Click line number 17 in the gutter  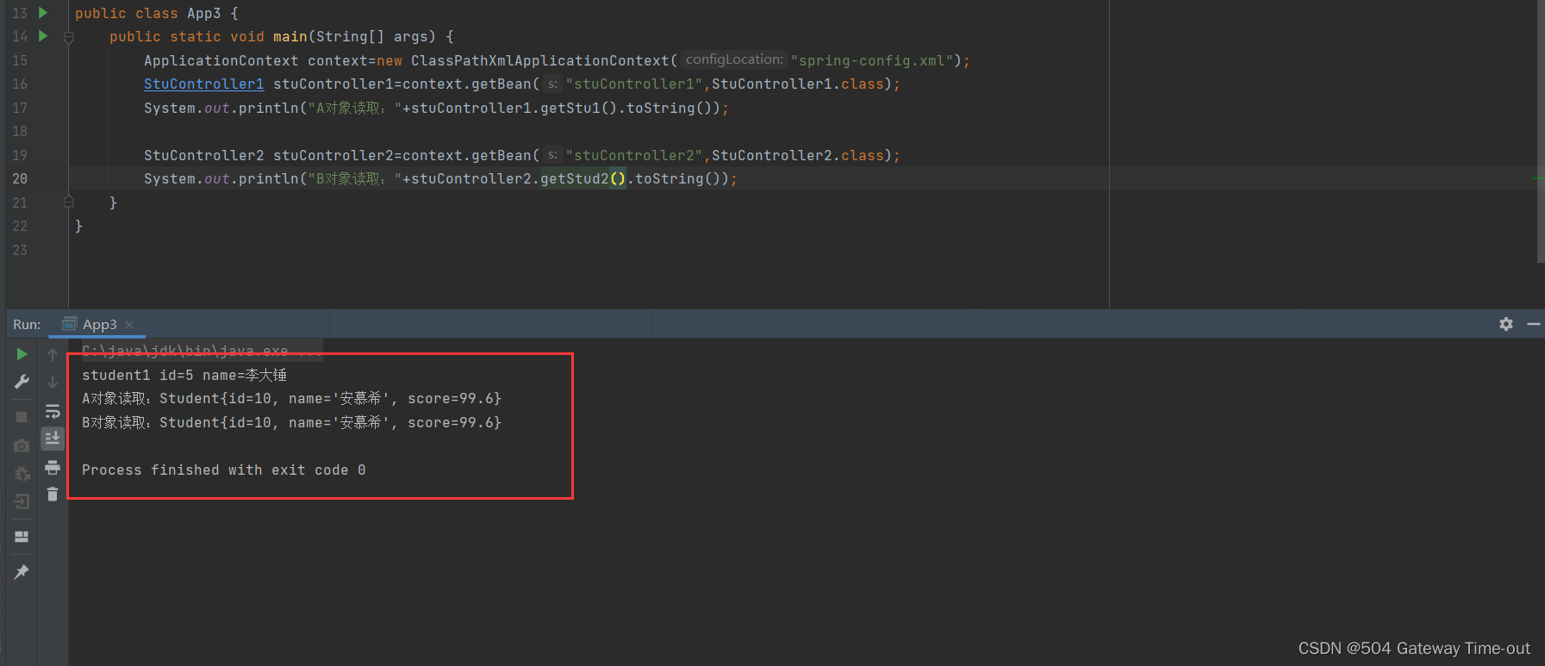pos(20,108)
